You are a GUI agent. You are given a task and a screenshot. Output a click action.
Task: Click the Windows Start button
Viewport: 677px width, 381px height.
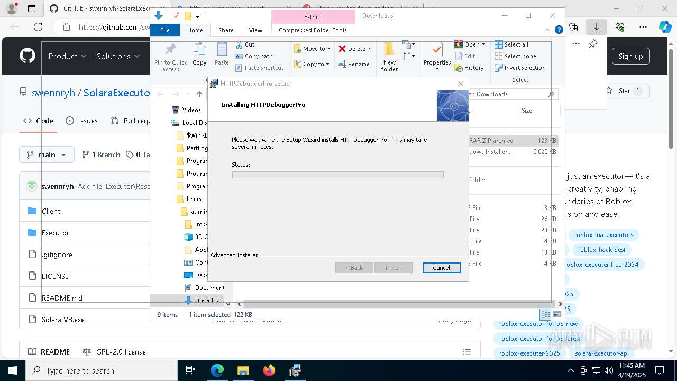point(12,370)
